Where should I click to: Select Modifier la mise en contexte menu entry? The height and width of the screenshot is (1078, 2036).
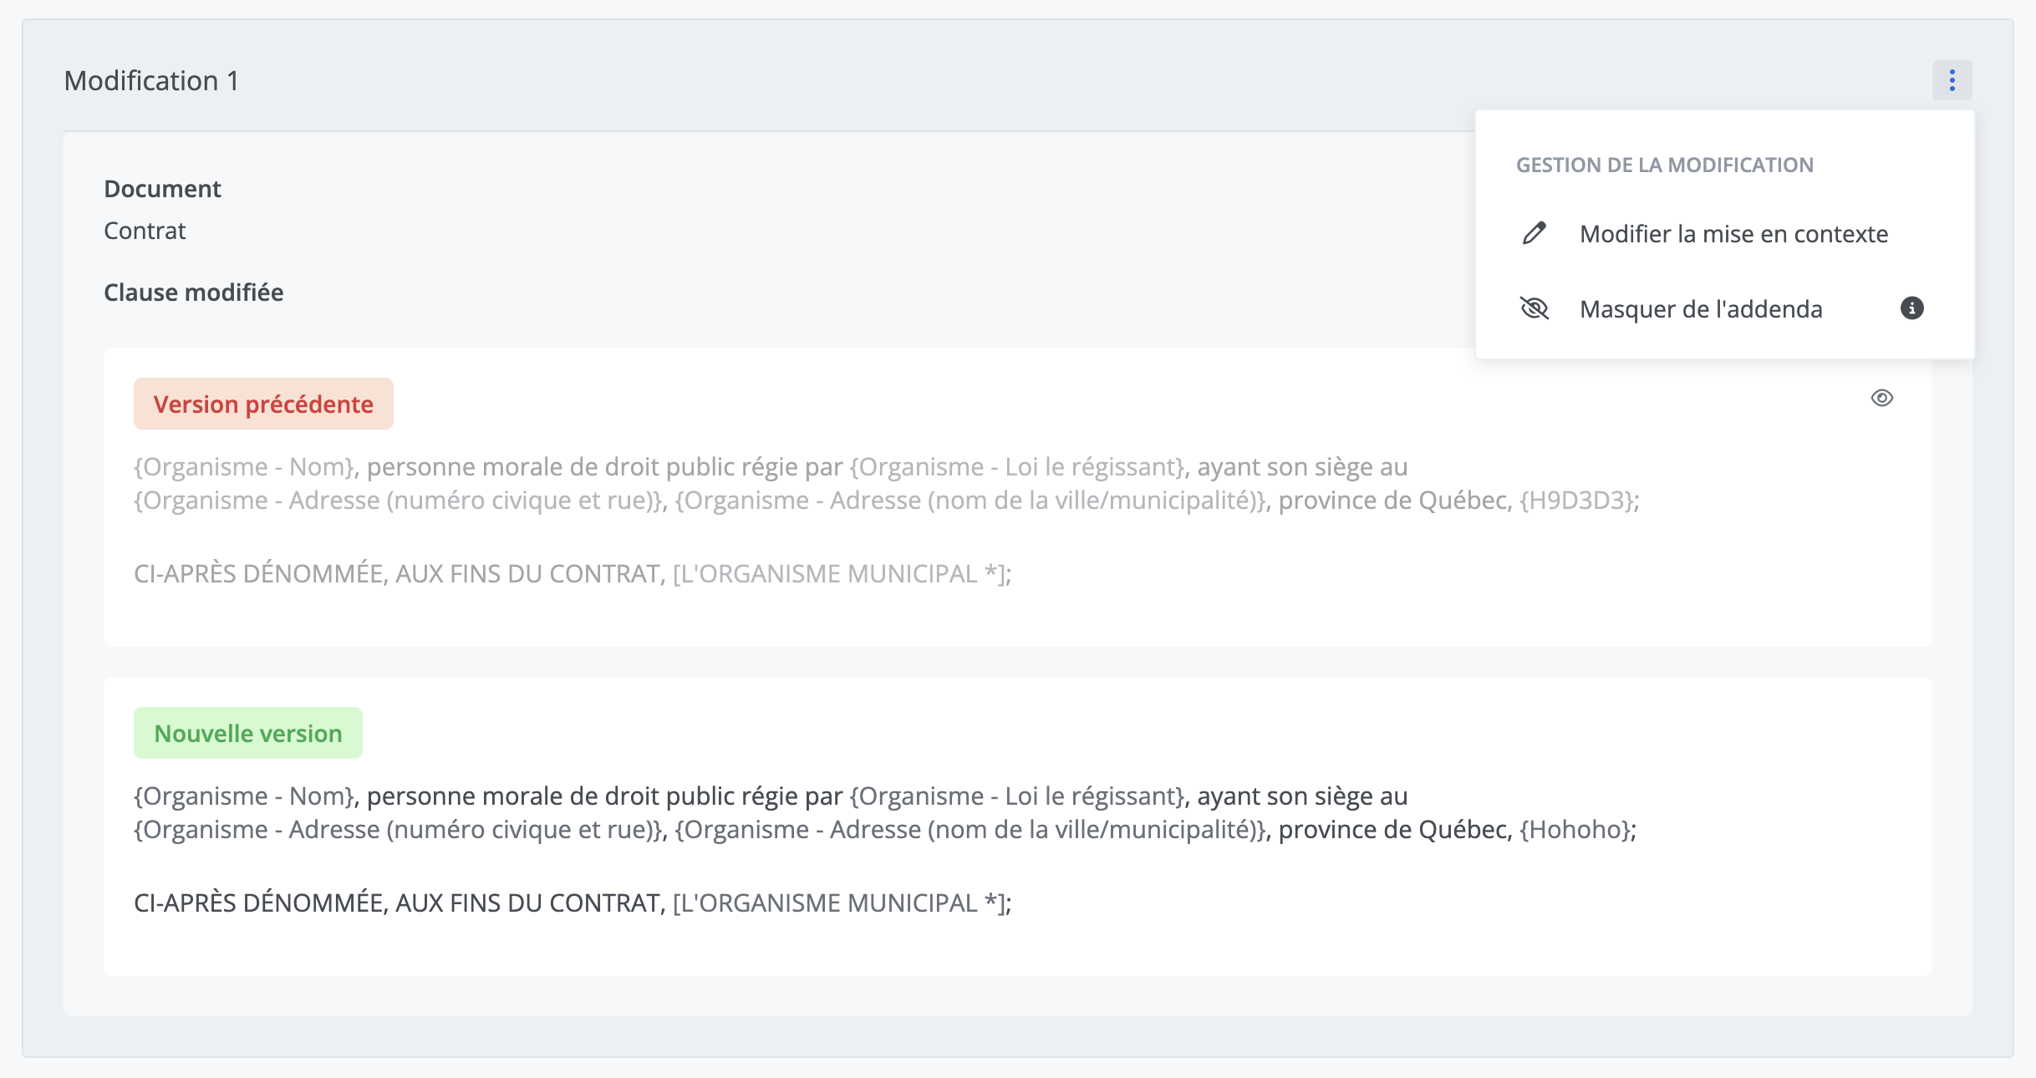pos(1724,234)
